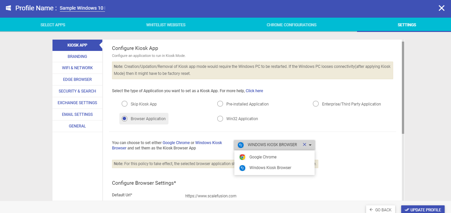Clear the selected Windows Kiosk Browser value
Viewport: 451px width, 213px height.
[x=304, y=145]
